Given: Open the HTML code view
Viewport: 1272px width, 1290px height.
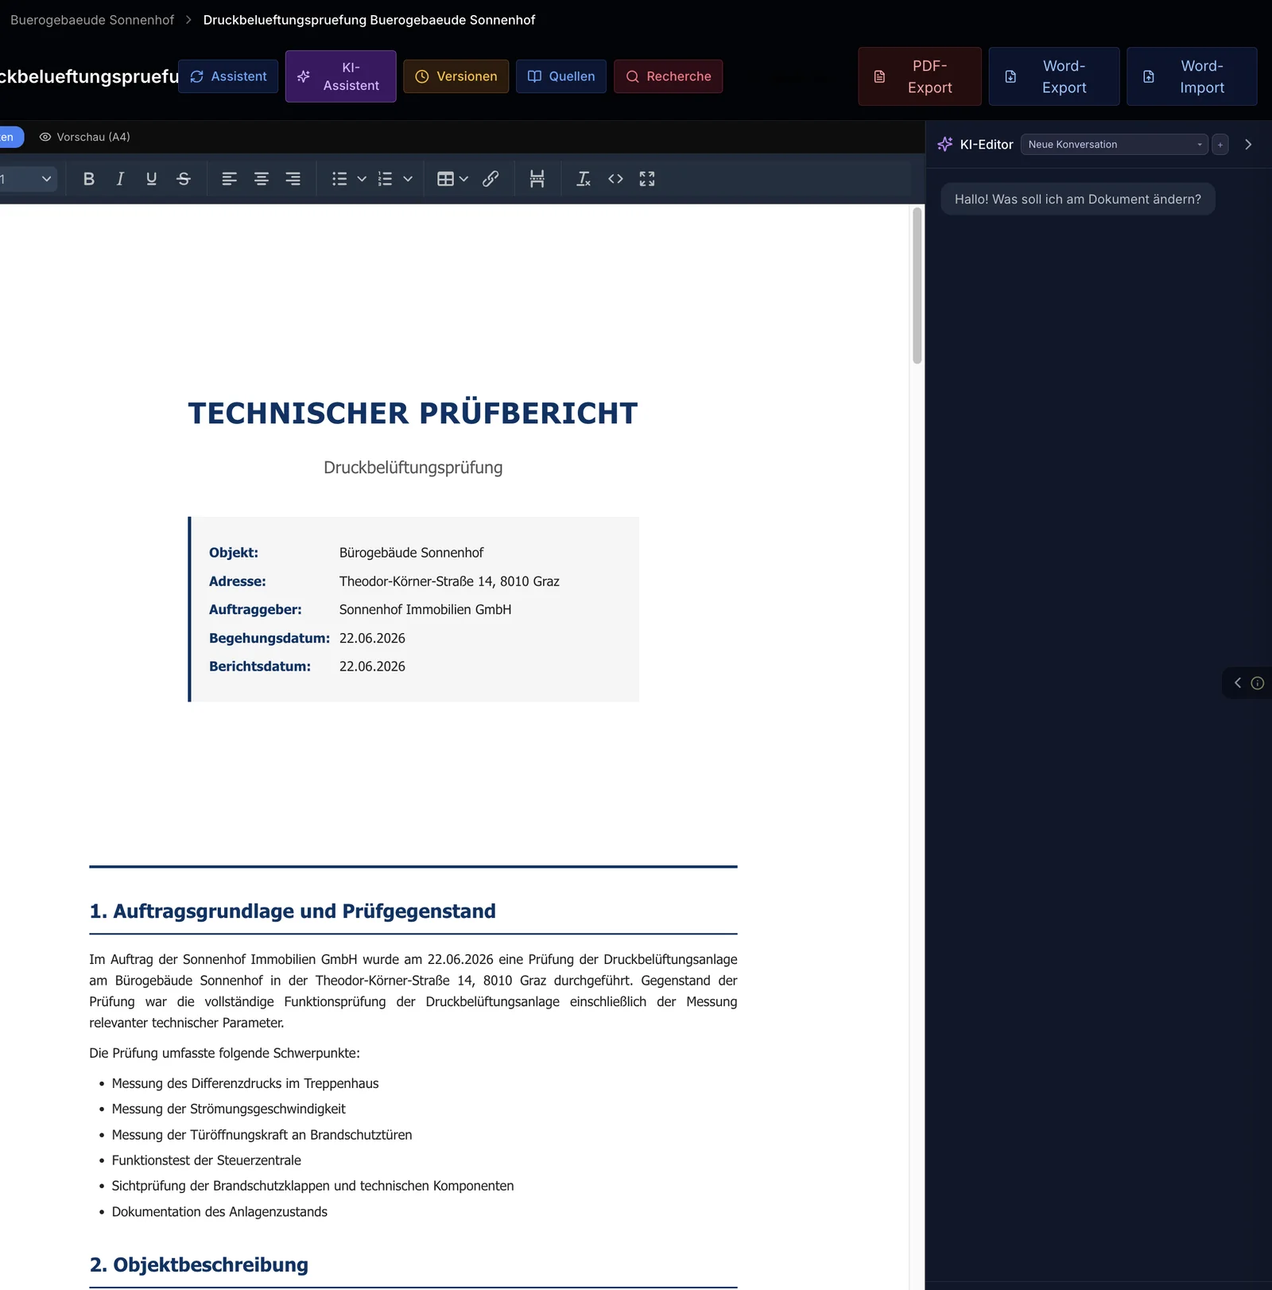Looking at the screenshot, I should point(615,179).
